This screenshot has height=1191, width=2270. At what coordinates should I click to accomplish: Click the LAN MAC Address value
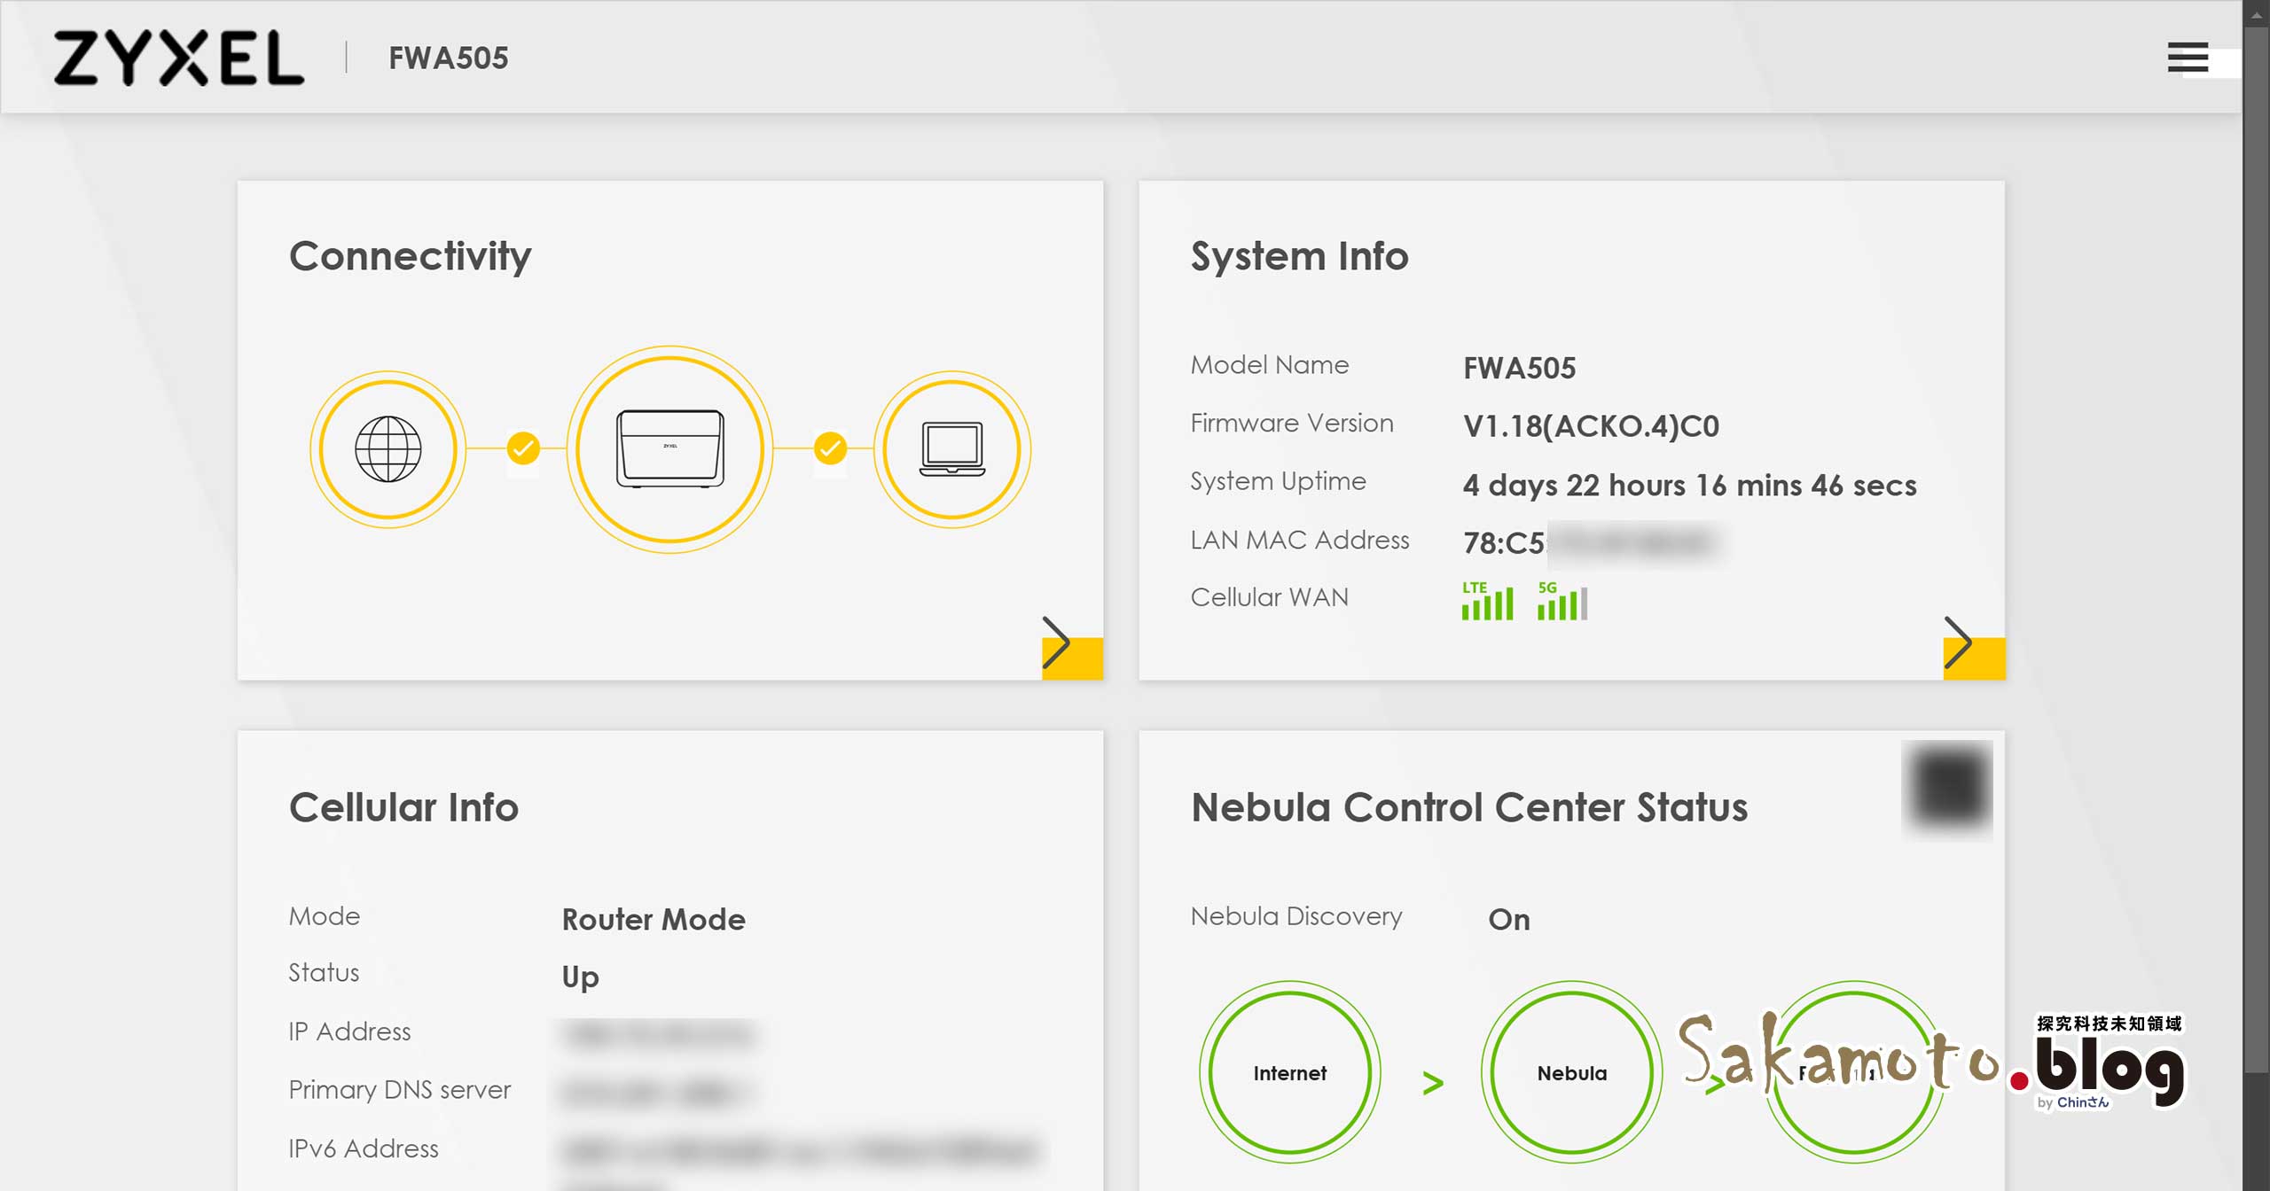pos(1592,542)
